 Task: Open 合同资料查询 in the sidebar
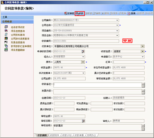18,35
